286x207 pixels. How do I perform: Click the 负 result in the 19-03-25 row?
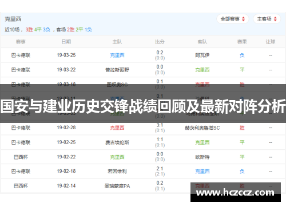(x=242, y=55)
